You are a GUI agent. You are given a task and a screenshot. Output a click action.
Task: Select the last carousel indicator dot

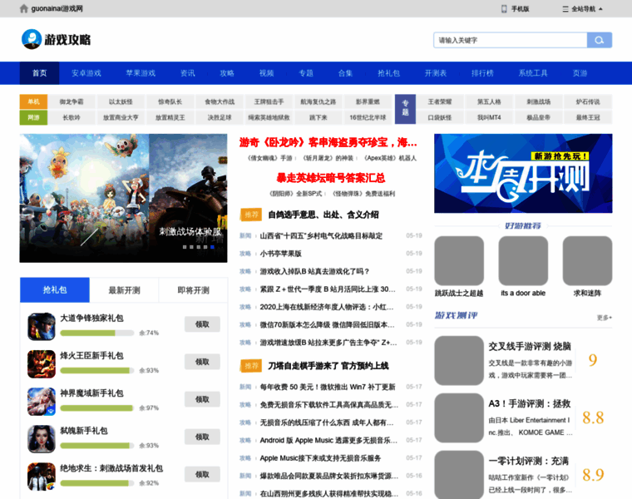tap(212, 247)
